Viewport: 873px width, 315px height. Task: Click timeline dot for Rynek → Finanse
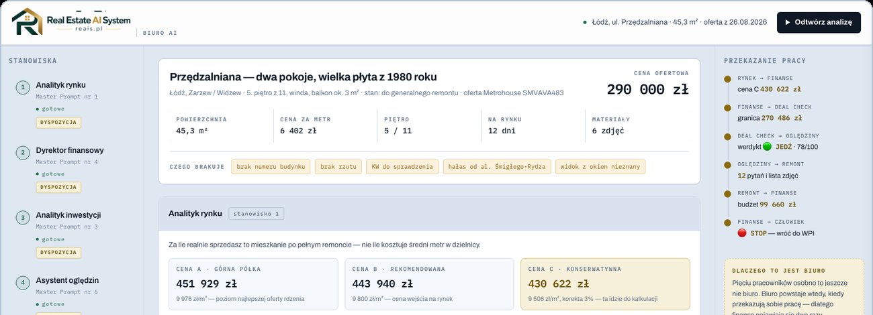(727, 79)
